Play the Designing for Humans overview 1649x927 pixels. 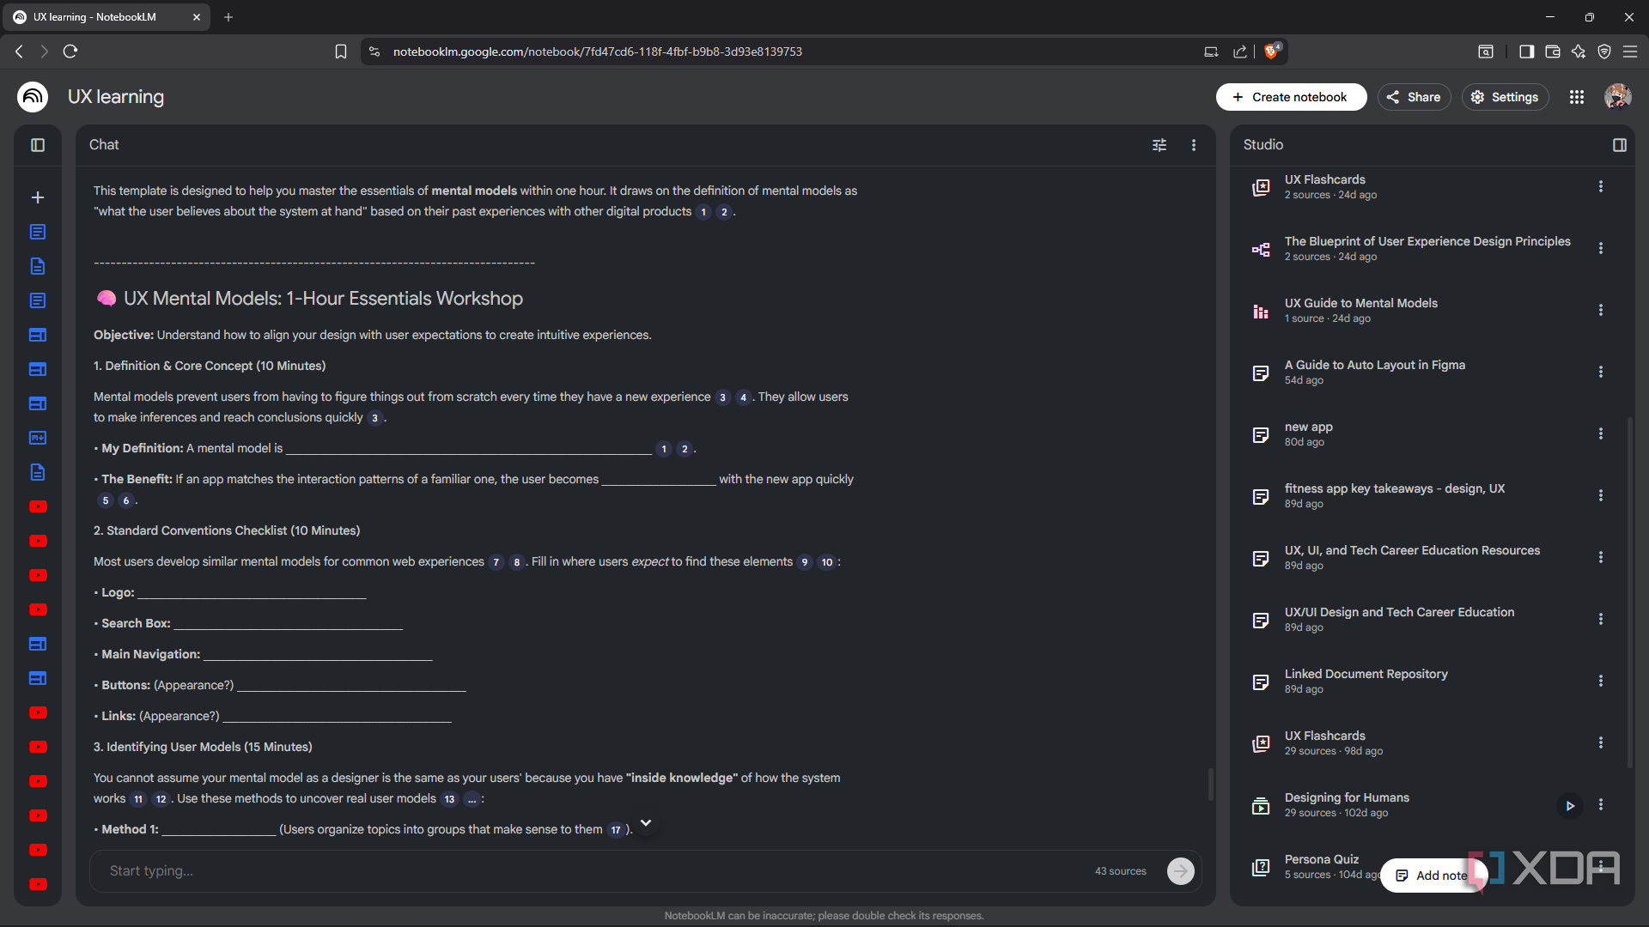coord(1570,805)
